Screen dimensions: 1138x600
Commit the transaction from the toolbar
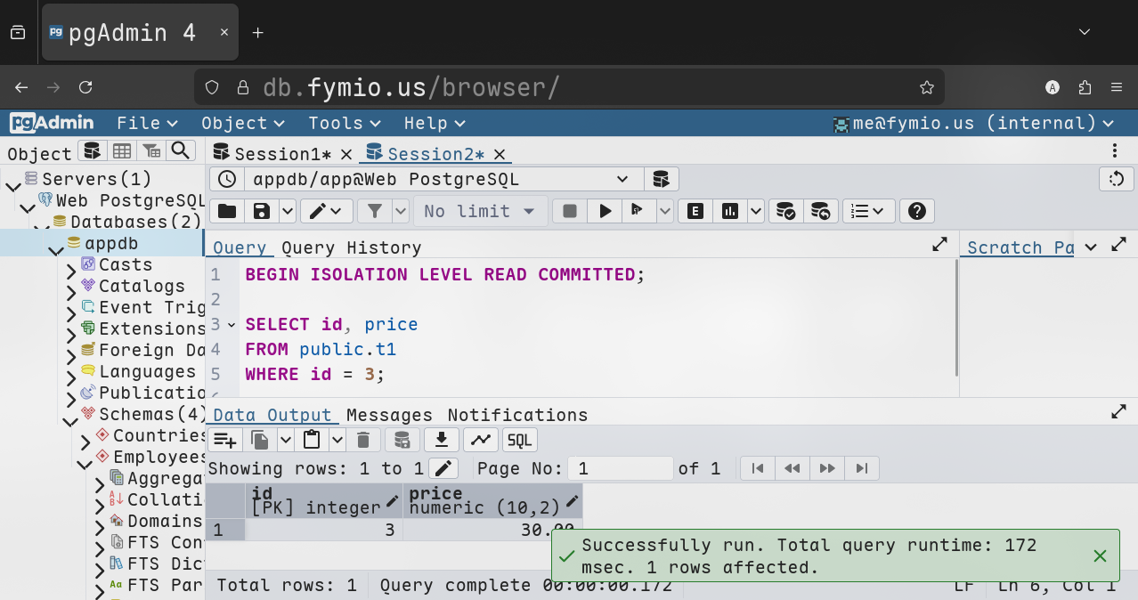point(785,211)
